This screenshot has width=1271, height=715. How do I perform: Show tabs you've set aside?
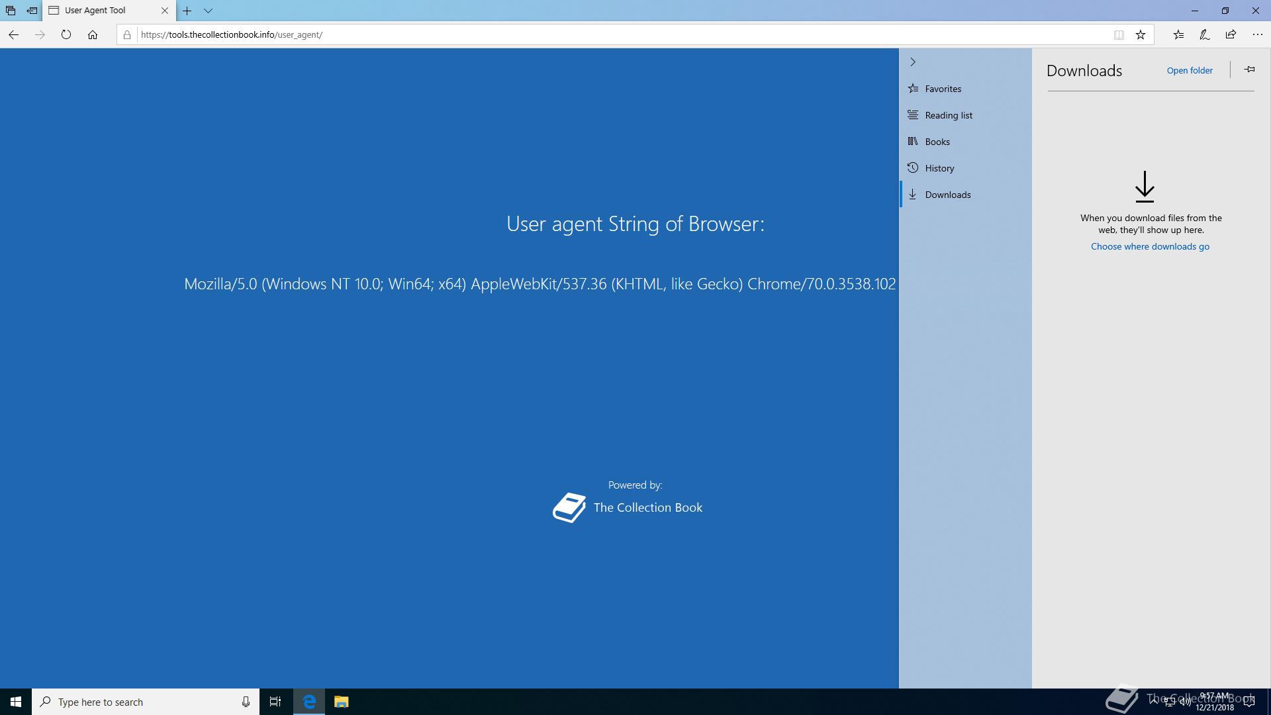(x=11, y=11)
